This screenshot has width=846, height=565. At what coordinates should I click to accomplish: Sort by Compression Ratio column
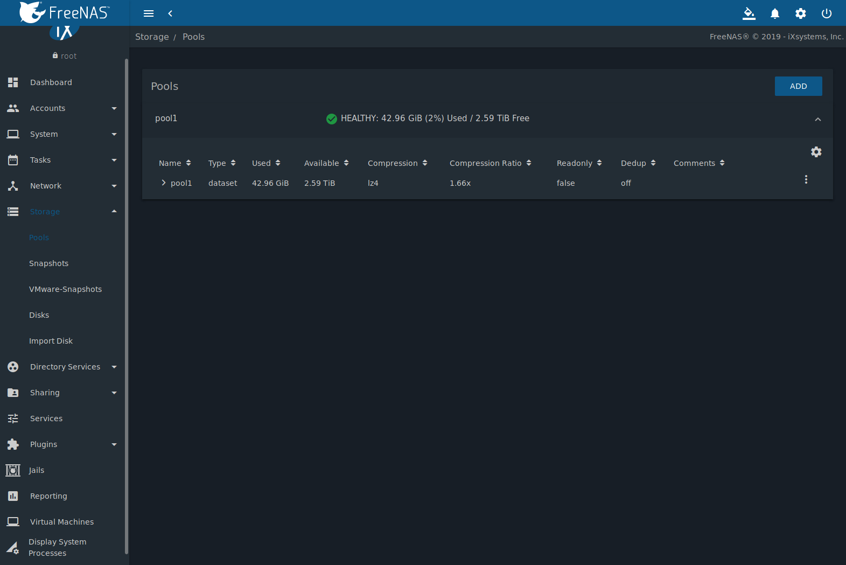click(491, 163)
